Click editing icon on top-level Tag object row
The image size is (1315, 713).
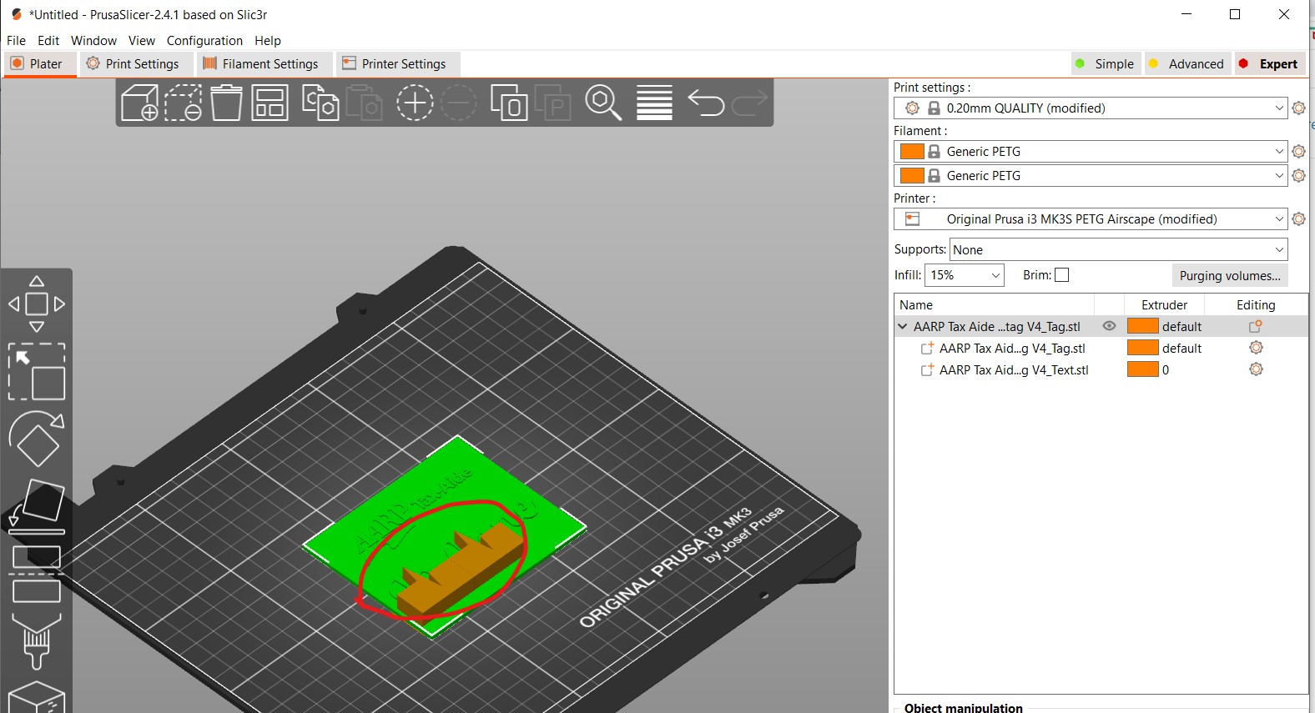[x=1256, y=326]
